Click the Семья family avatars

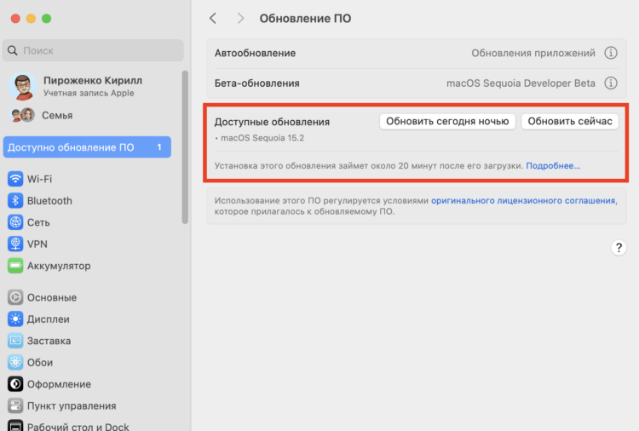[x=22, y=115]
